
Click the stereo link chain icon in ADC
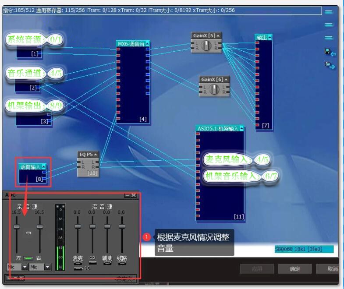(28, 233)
